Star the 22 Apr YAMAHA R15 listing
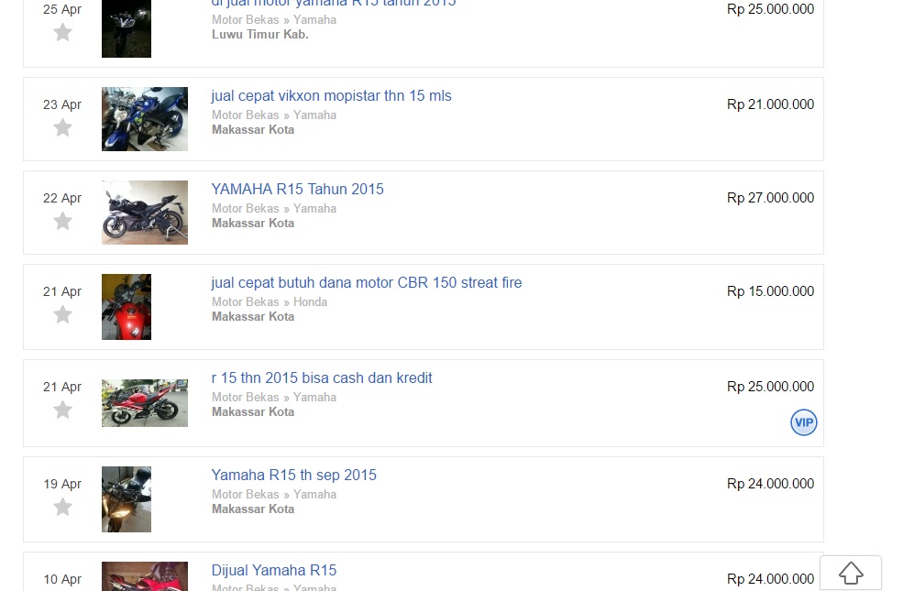This screenshot has height=591, width=903. [62, 221]
